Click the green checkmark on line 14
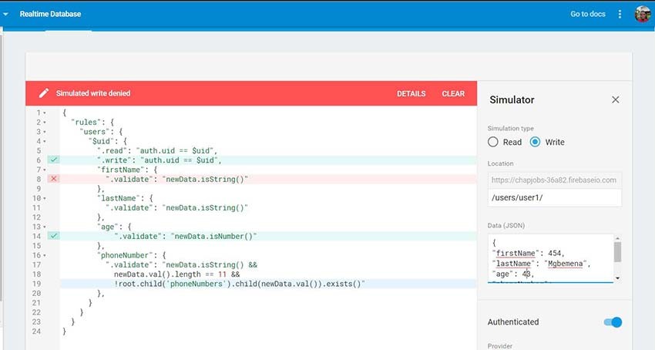 [x=53, y=236]
